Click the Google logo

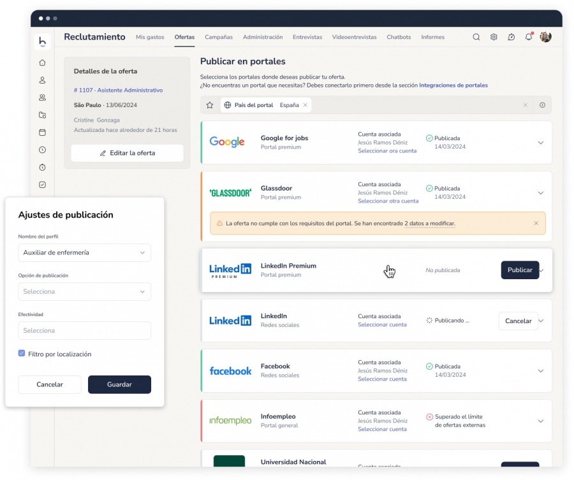point(227,142)
